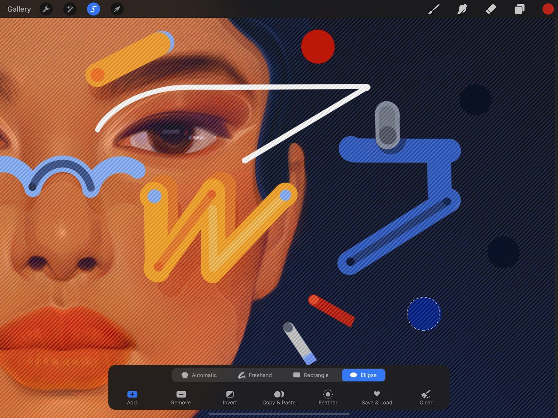Enable Add to selection
The width and height of the screenshot is (558, 418).
pyautogui.click(x=132, y=397)
